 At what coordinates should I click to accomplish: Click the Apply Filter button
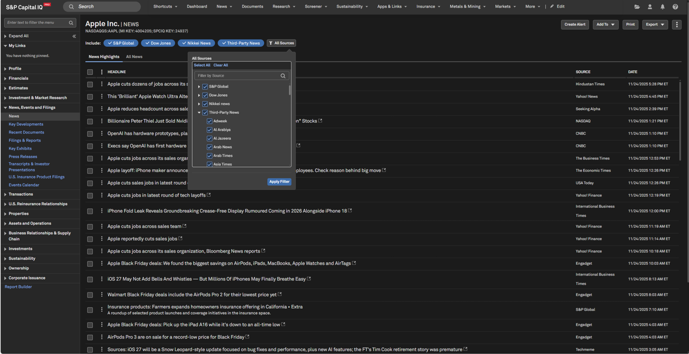tap(279, 182)
